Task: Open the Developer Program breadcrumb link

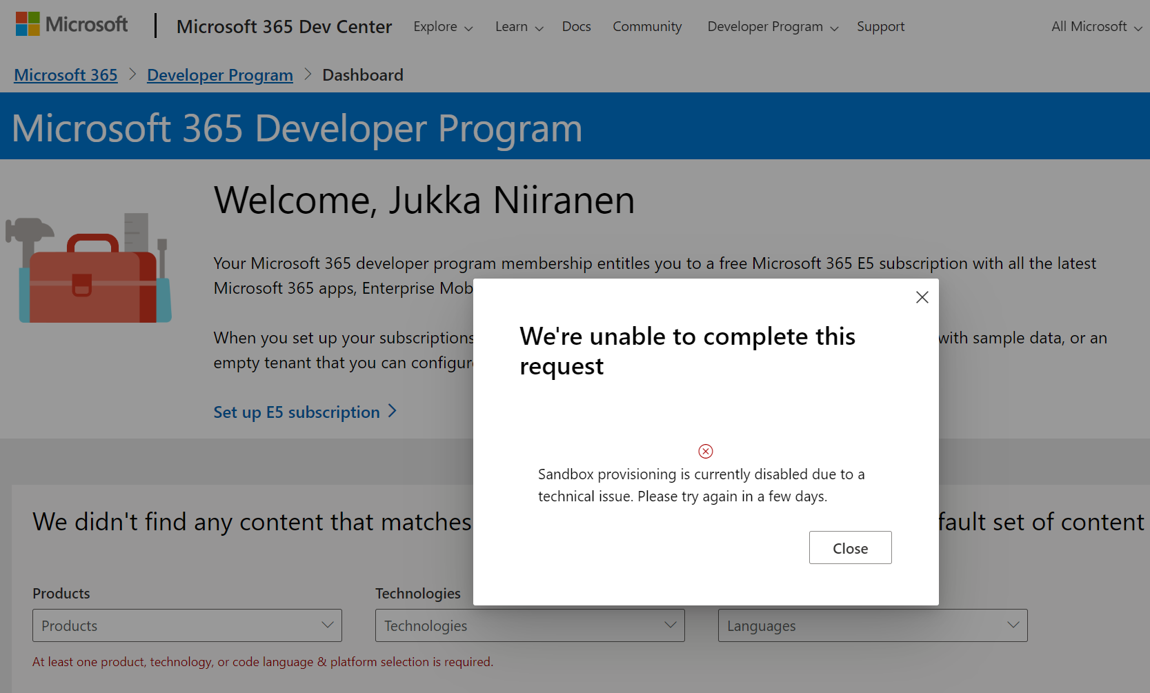Action: click(x=219, y=74)
